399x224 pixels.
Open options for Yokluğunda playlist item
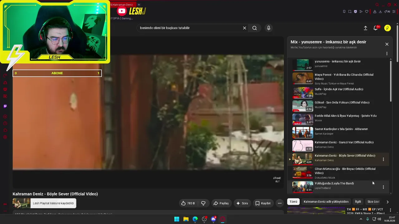point(383,187)
